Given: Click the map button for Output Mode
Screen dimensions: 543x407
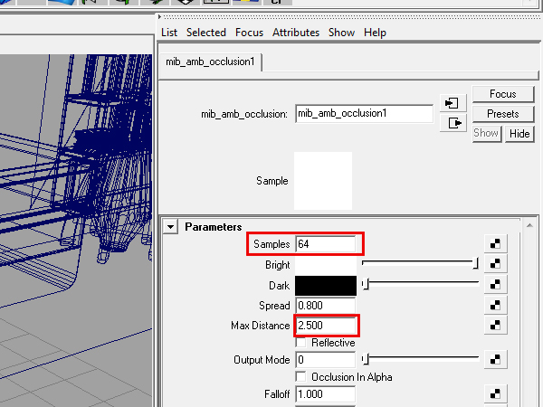Looking at the screenshot, I should (496, 360).
